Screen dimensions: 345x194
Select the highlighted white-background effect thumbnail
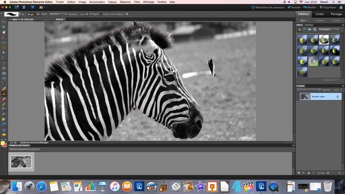(324, 40)
